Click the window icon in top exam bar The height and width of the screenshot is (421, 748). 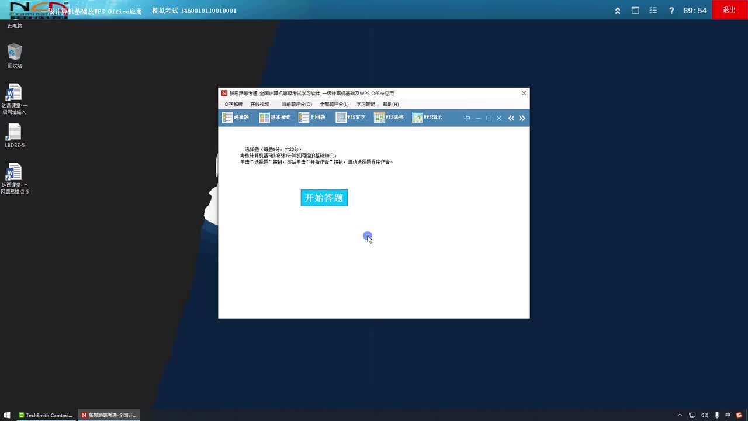pyautogui.click(x=635, y=11)
